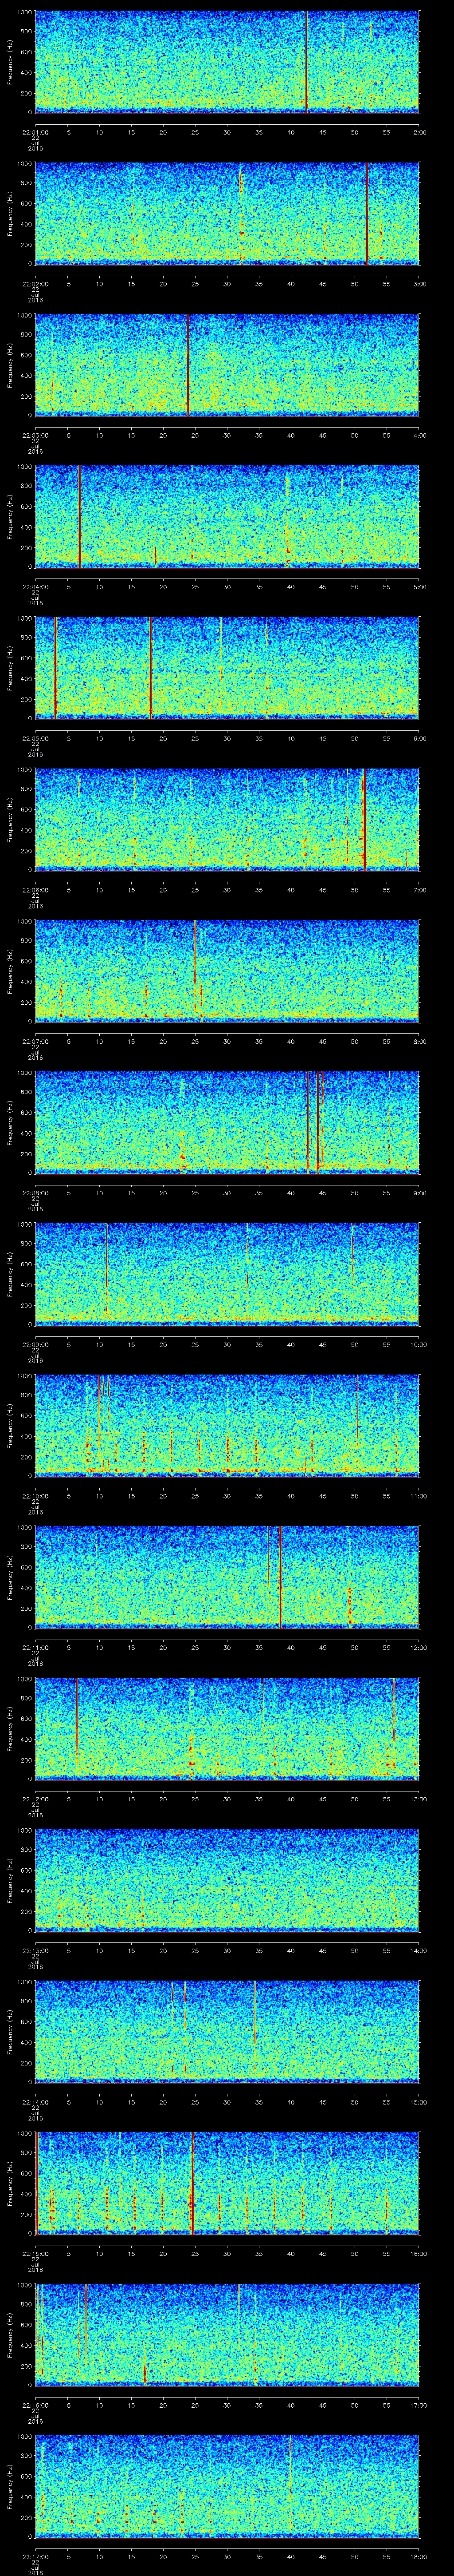Click the 22:13:00 start time text

click(35, 1950)
